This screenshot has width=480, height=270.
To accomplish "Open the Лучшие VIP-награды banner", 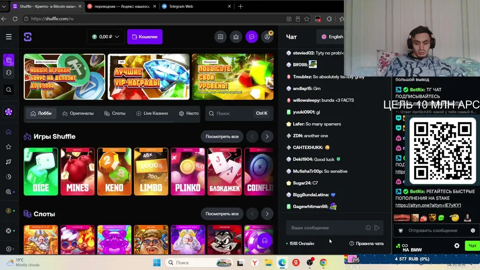I will pos(149,77).
